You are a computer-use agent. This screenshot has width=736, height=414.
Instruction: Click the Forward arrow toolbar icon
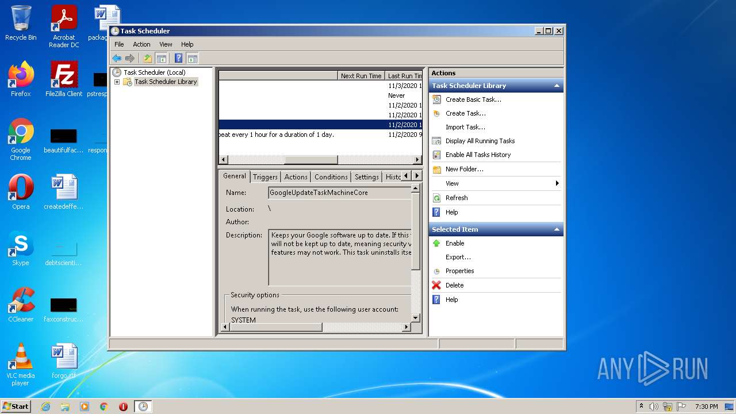[x=130, y=58]
